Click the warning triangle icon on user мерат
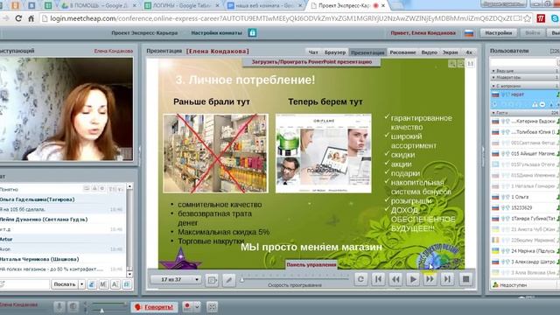The width and height of the screenshot is (560, 315). pos(535,105)
